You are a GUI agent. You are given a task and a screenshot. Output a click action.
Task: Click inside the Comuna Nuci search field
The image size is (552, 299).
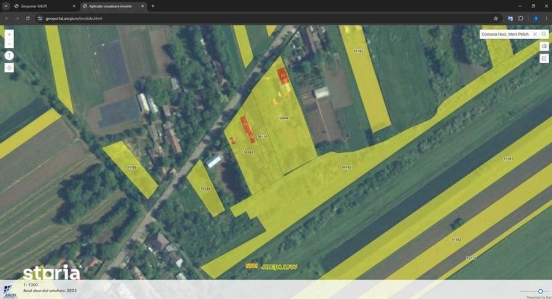tap(505, 34)
